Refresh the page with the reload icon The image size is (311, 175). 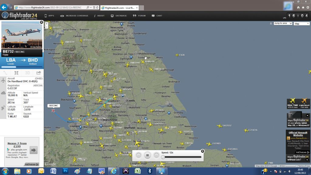pos(97,8)
